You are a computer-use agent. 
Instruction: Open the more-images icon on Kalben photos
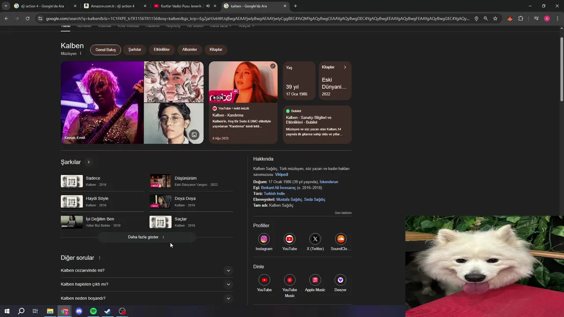(194, 135)
